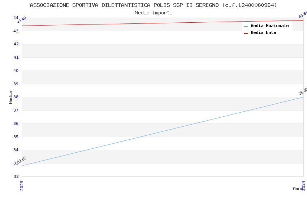The image size is (307, 198).
Task: Click the 'Media Nazionale' legend label
Action: (269, 26)
